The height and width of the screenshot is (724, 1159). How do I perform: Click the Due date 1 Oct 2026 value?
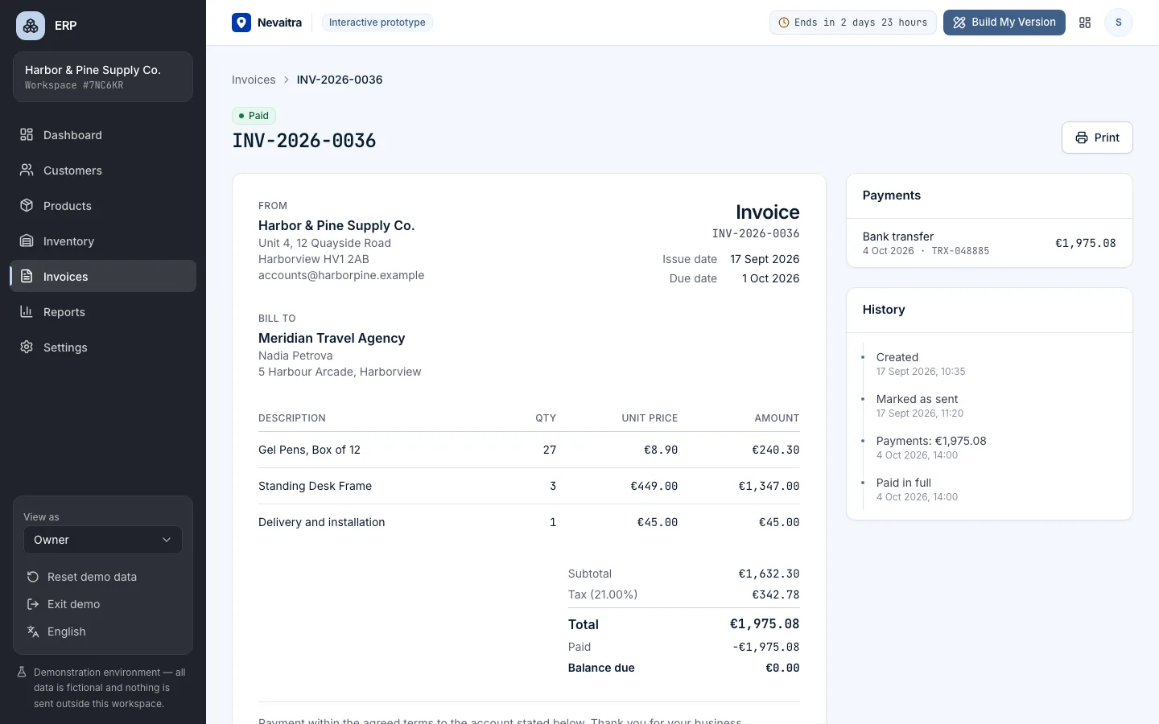pos(770,278)
